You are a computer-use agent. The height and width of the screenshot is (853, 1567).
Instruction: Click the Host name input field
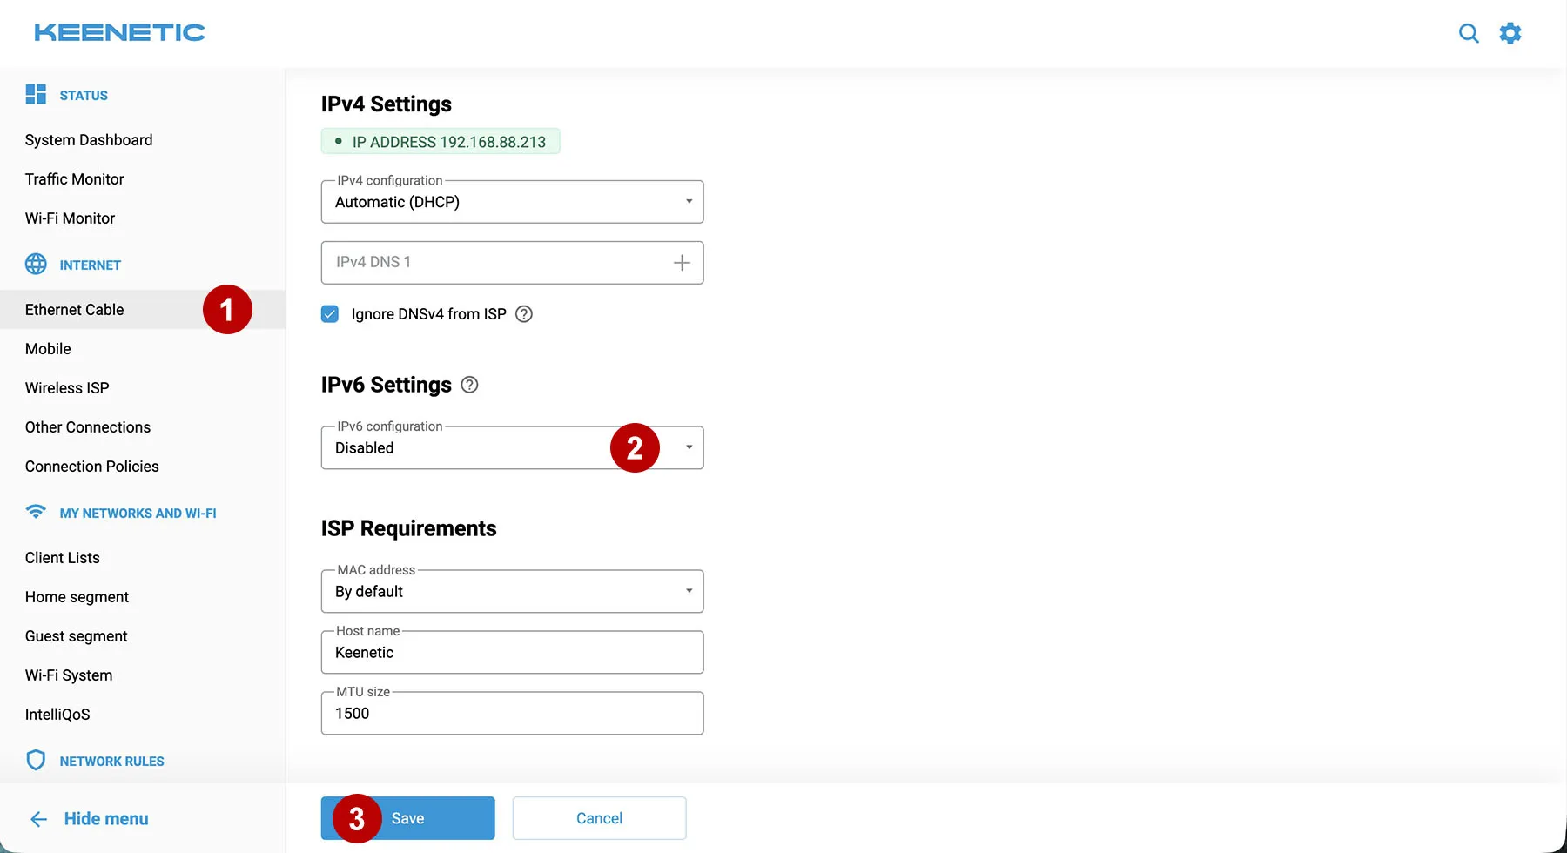(511, 652)
